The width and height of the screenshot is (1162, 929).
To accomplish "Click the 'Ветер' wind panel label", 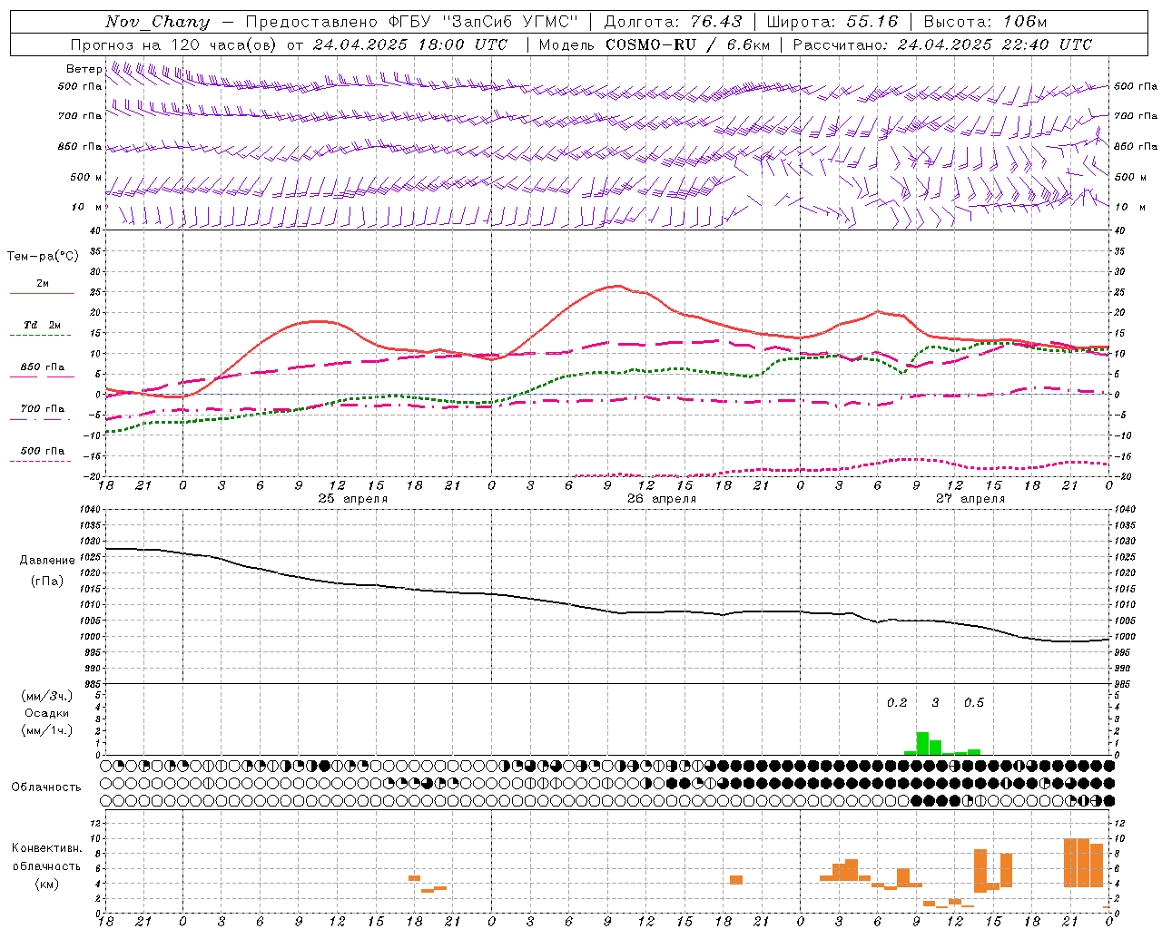I will (84, 69).
